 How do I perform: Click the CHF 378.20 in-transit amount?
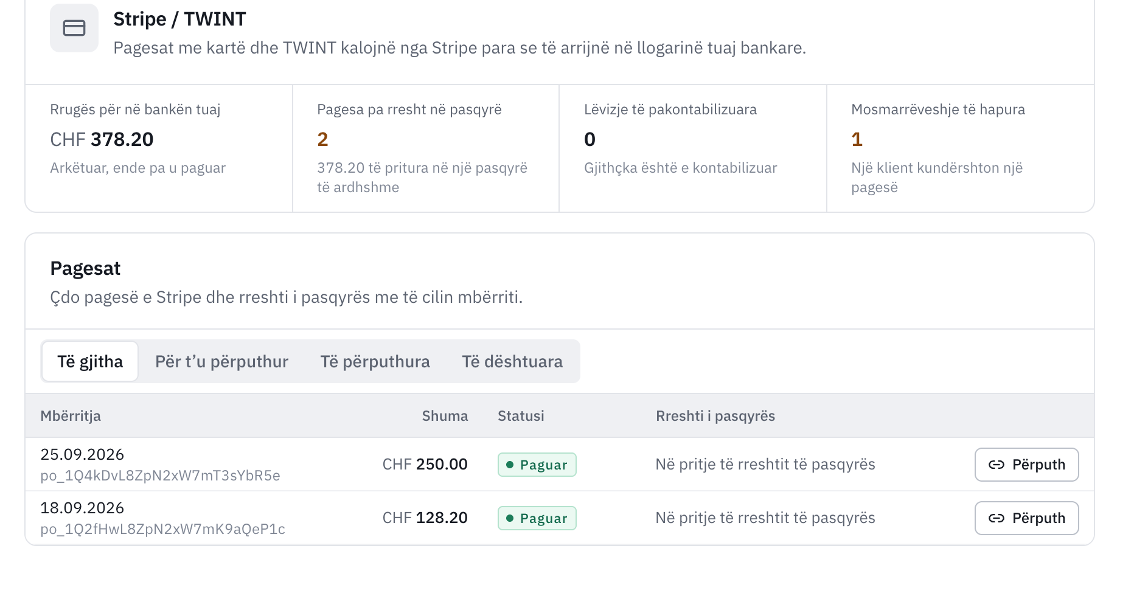[102, 139]
